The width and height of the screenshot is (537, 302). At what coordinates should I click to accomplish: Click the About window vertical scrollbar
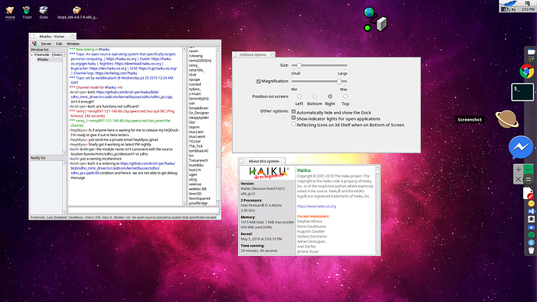(377, 210)
